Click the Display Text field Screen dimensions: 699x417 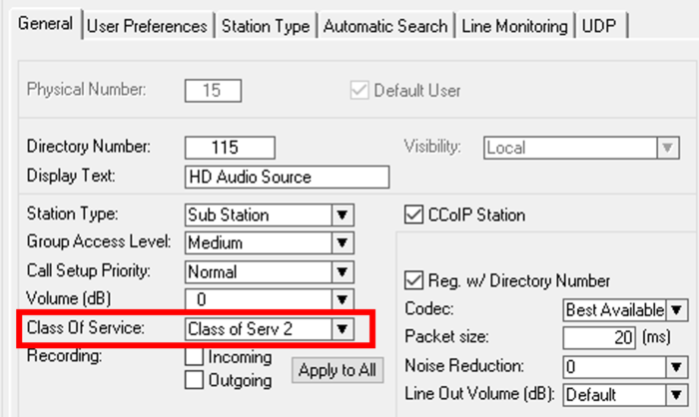[288, 177]
